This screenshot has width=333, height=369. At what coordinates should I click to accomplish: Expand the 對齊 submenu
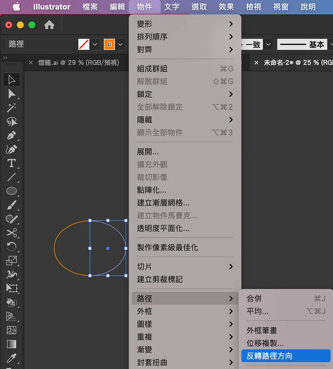[185, 50]
